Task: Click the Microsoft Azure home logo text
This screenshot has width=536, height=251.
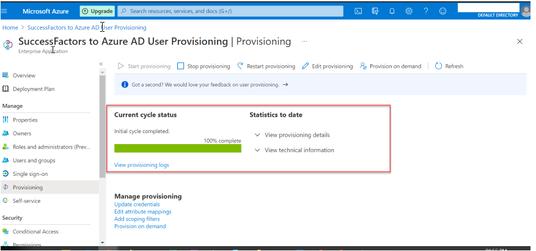Action: point(45,11)
